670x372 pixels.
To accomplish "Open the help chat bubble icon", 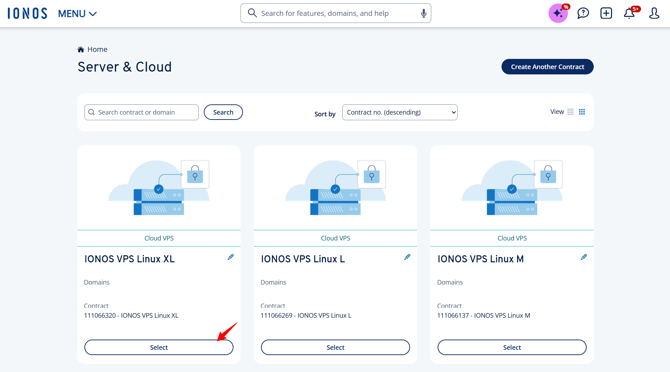I will pos(583,13).
